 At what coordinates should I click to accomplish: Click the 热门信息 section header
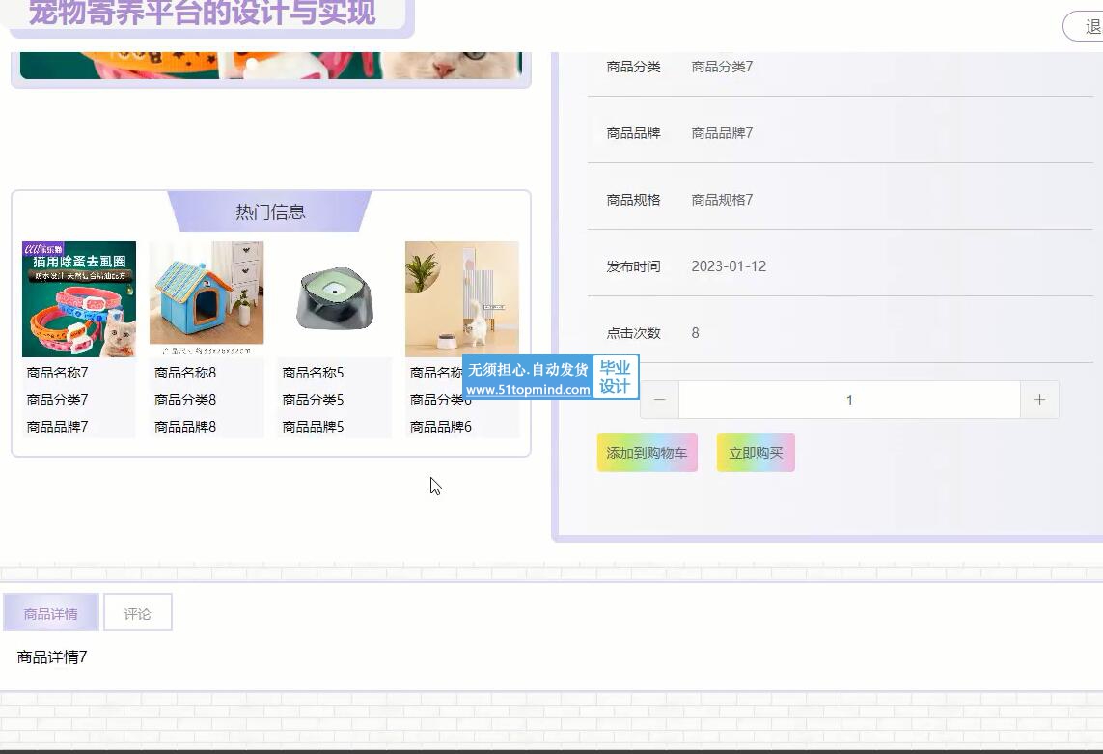coord(270,211)
